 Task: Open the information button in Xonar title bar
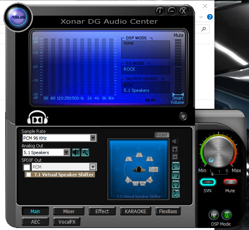coord(160,11)
